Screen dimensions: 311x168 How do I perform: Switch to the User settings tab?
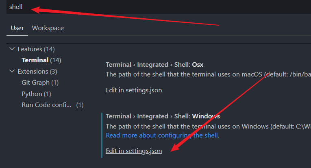[17, 28]
